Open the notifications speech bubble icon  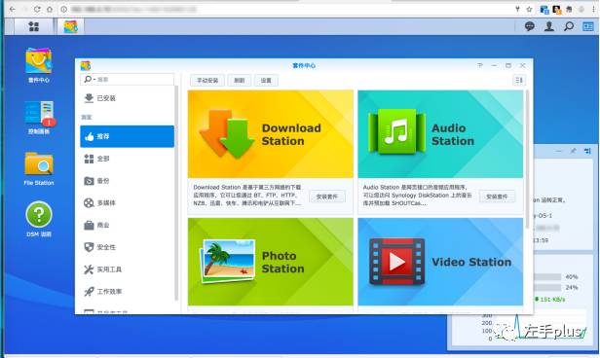(x=530, y=26)
